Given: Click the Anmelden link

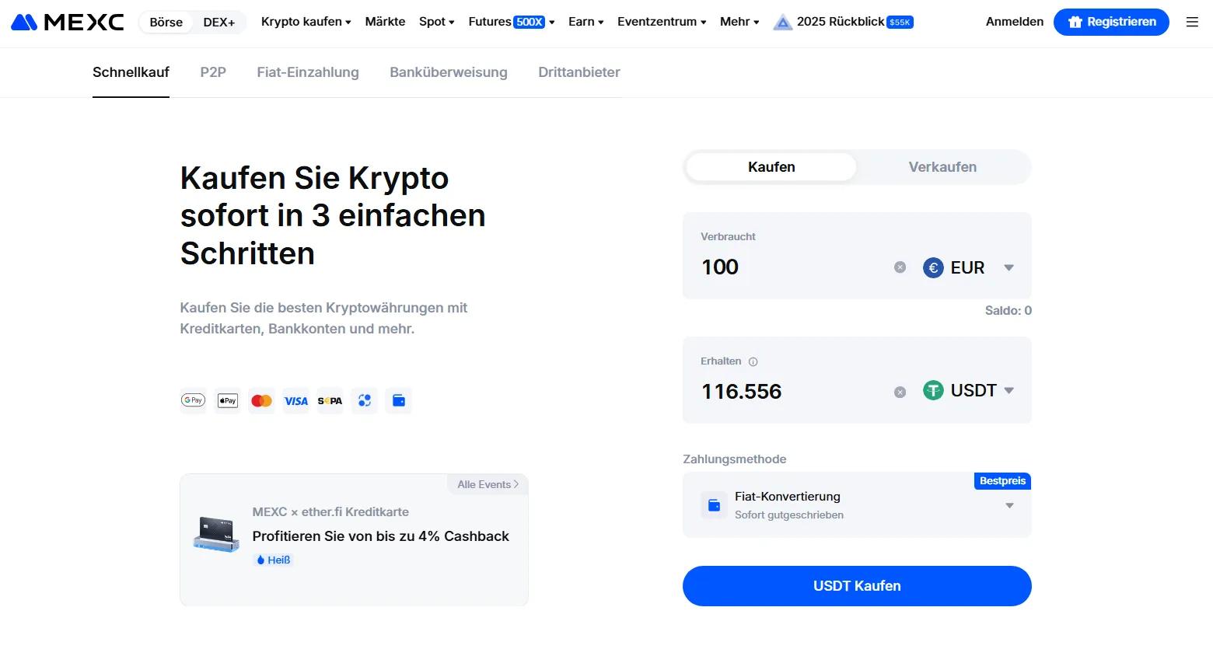Looking at the screenshot, I should 1015,22.
